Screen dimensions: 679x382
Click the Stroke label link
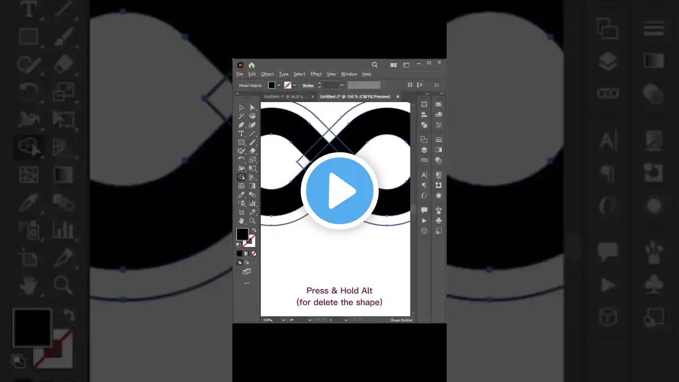click(308, 85)
